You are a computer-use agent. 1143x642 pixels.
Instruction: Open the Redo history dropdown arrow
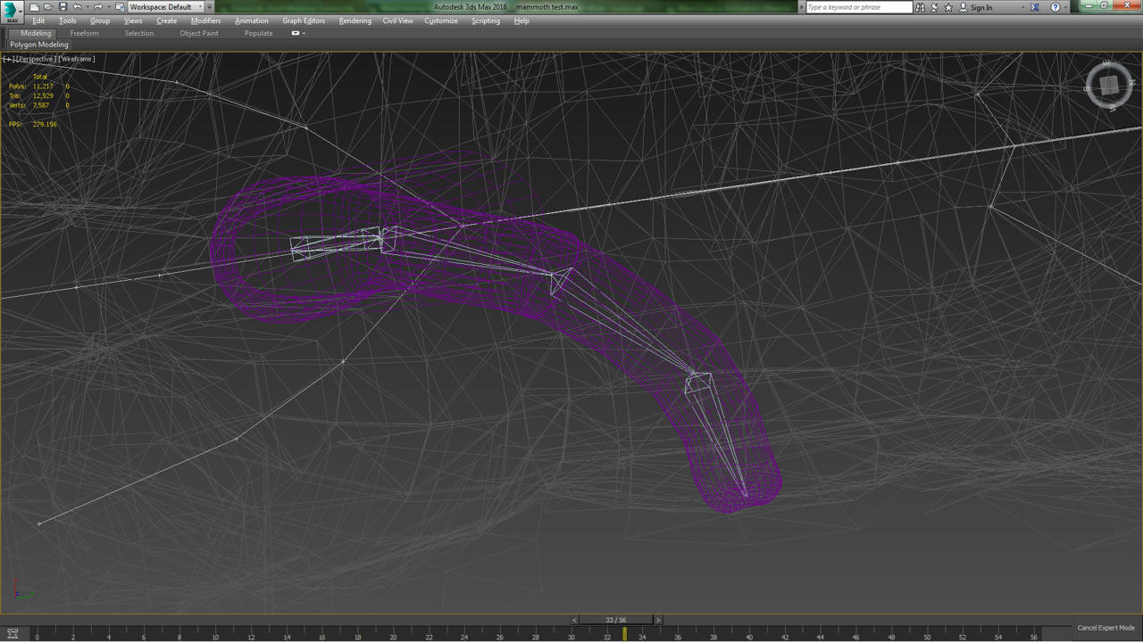click(x=108, y=7)
